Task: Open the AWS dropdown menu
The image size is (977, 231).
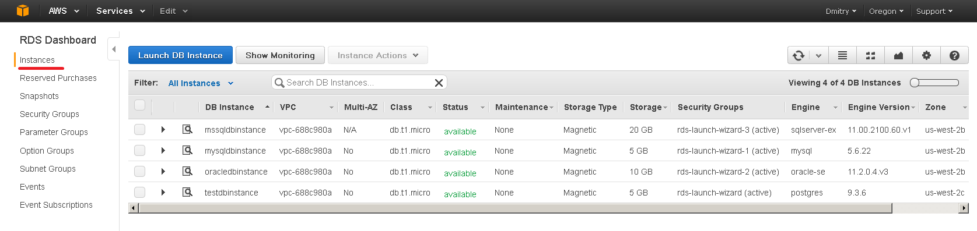Action: click(64, 11)
